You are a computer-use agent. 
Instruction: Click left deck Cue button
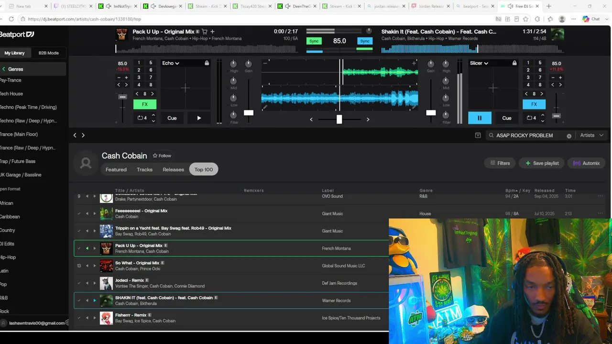coord(172,118)
